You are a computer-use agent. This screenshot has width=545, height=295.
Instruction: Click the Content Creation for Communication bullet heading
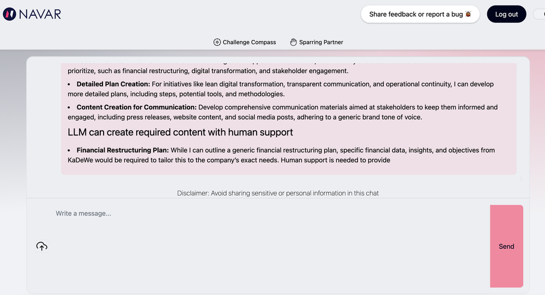click(136, 107)
